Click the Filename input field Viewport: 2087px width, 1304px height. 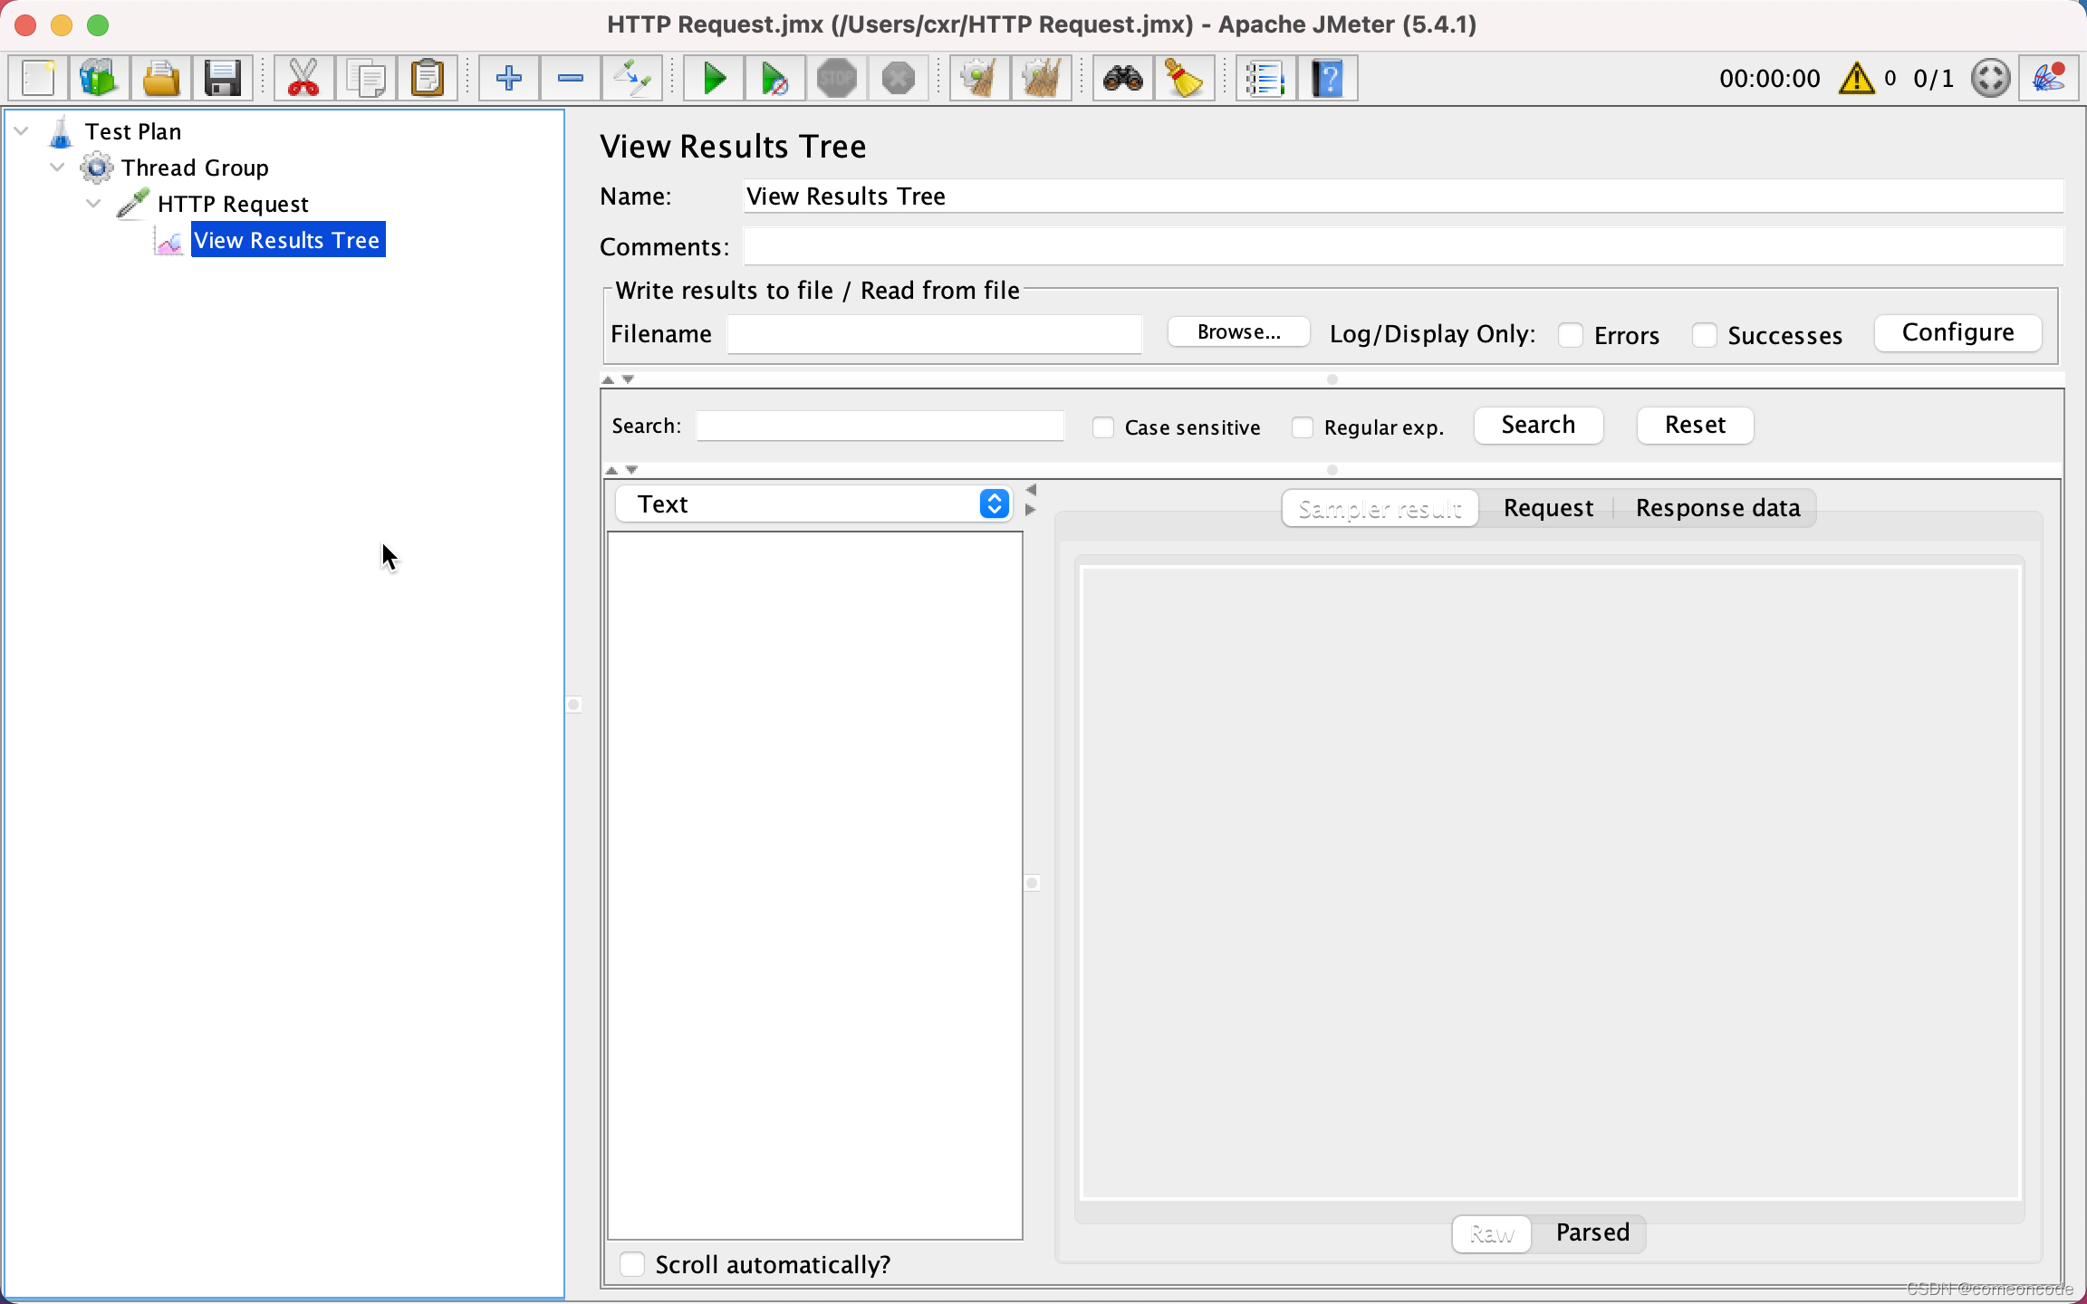tap(934, 335)
